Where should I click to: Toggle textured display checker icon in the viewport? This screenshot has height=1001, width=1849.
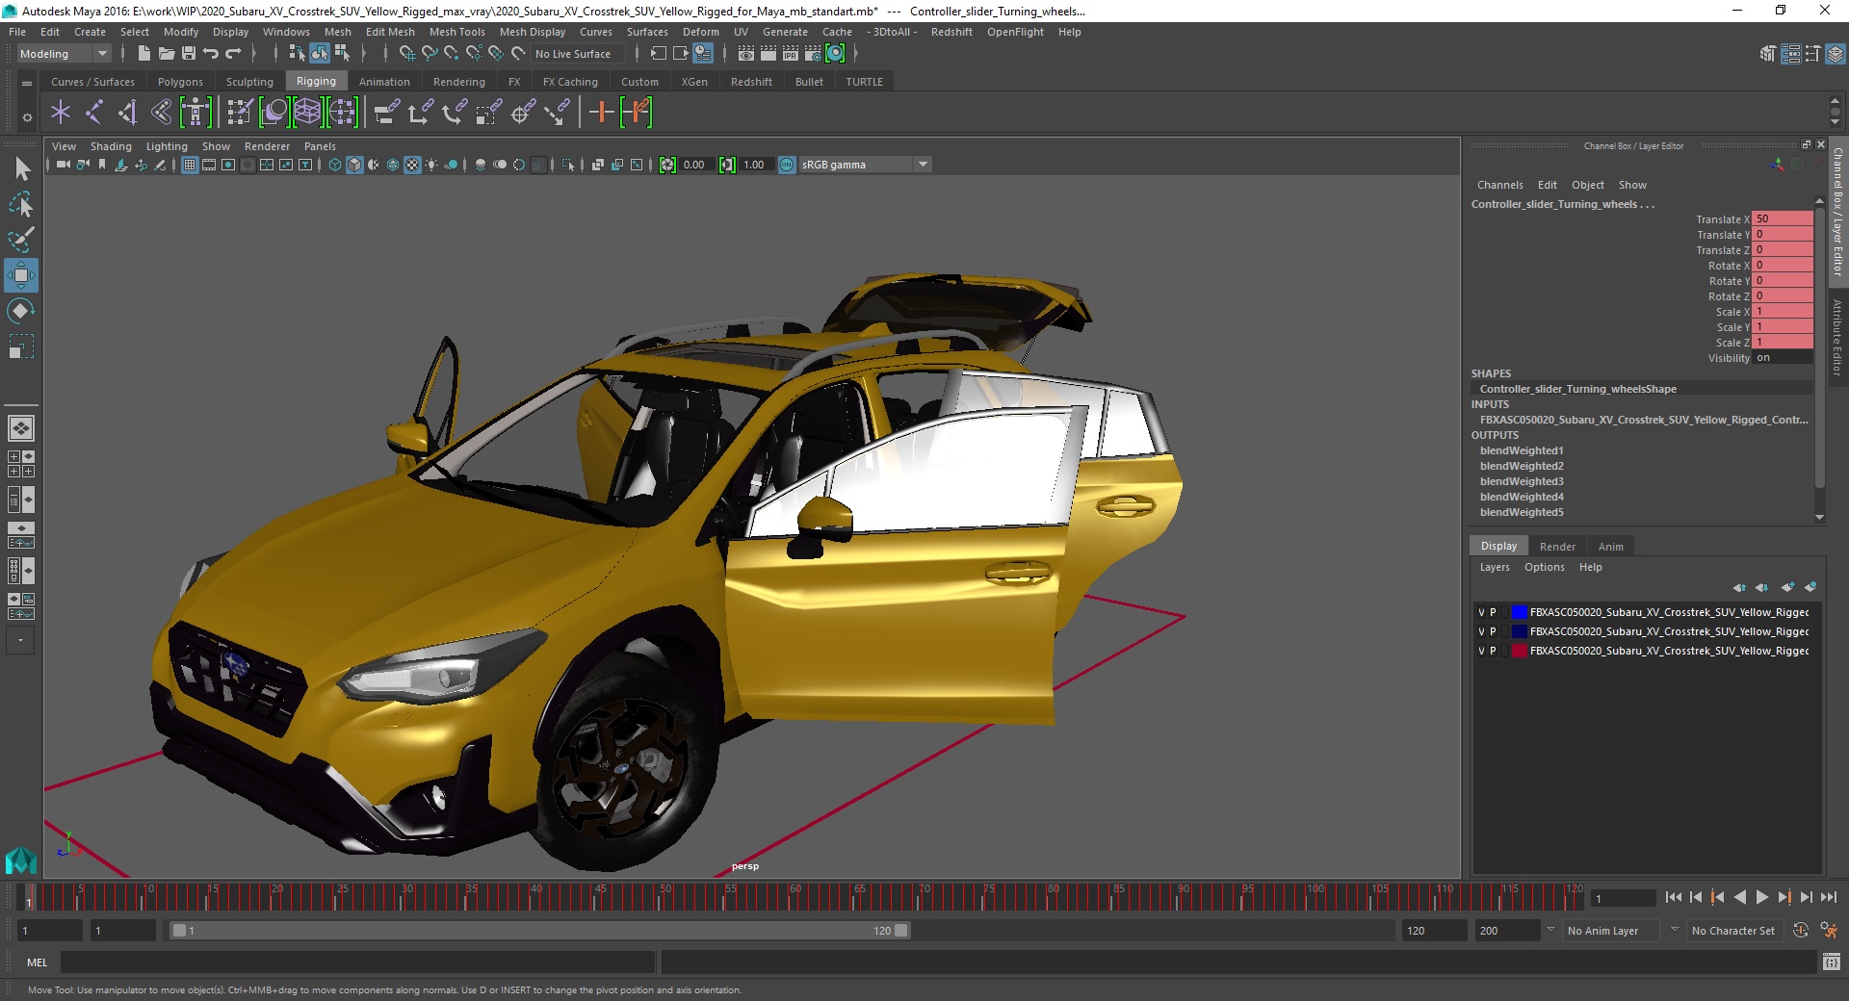click(x=412, y=165)
